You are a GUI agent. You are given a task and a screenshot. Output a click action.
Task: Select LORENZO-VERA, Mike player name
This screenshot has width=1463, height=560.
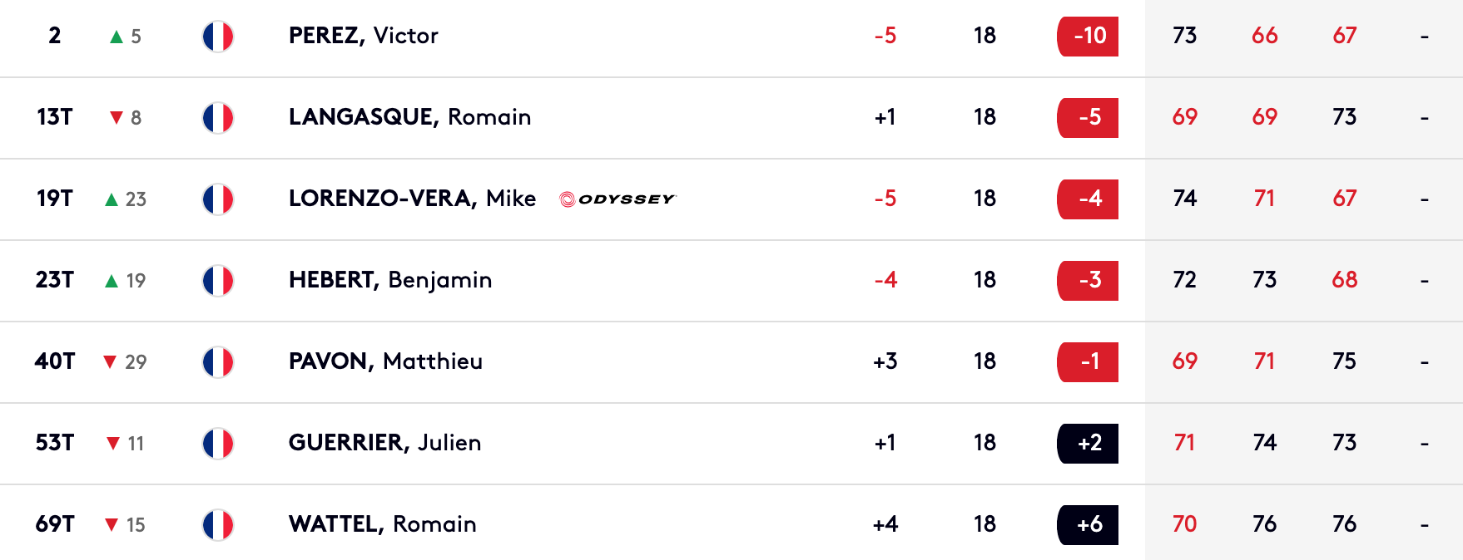click(x=412, y=199)
